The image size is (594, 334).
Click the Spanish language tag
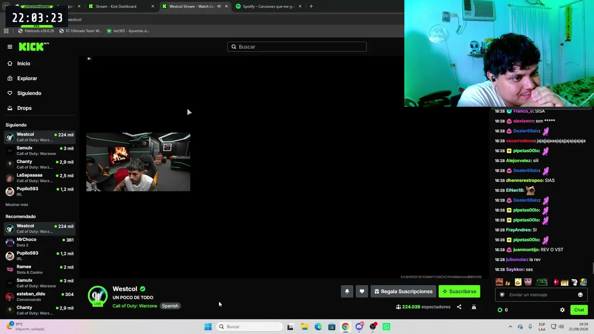pyautogui.click(x=170, y=306)
